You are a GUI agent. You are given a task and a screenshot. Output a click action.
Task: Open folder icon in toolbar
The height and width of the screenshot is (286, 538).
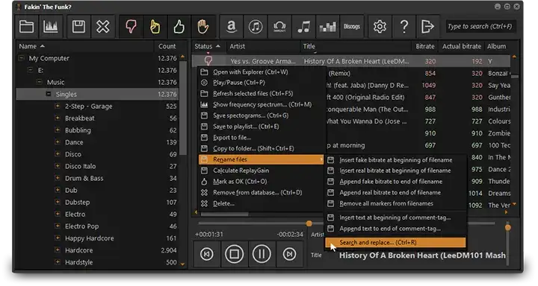[x=26, y=26]
